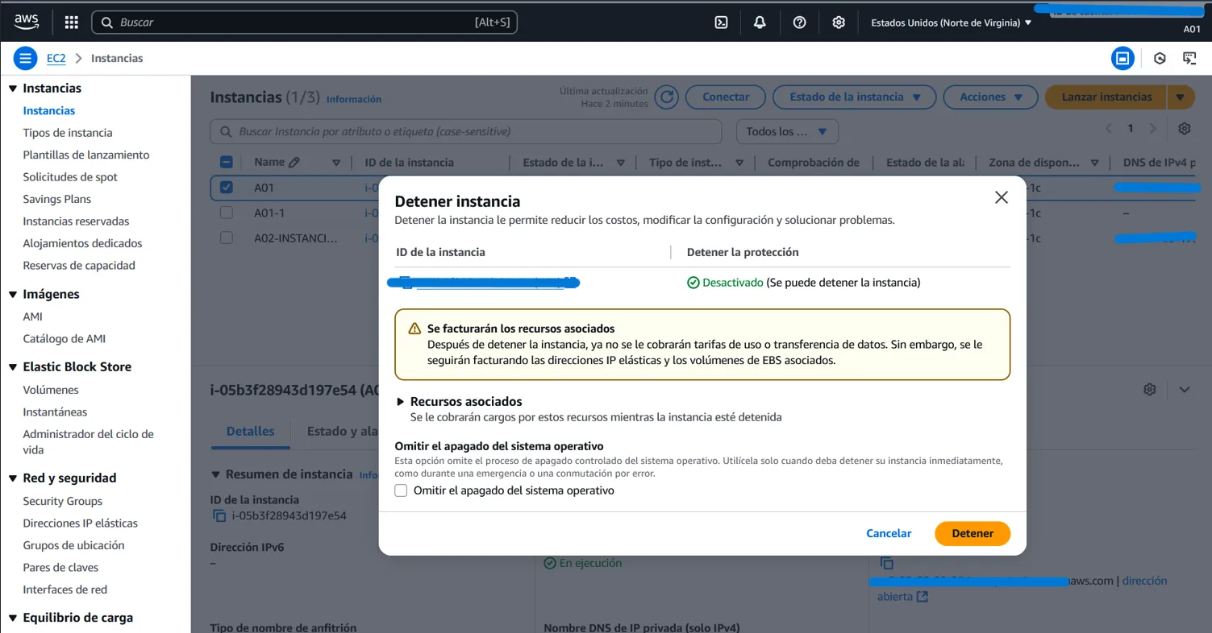Open the Estado de la instancia dropdown
This screenshot has width=1212, height=633.
[854, 97]
